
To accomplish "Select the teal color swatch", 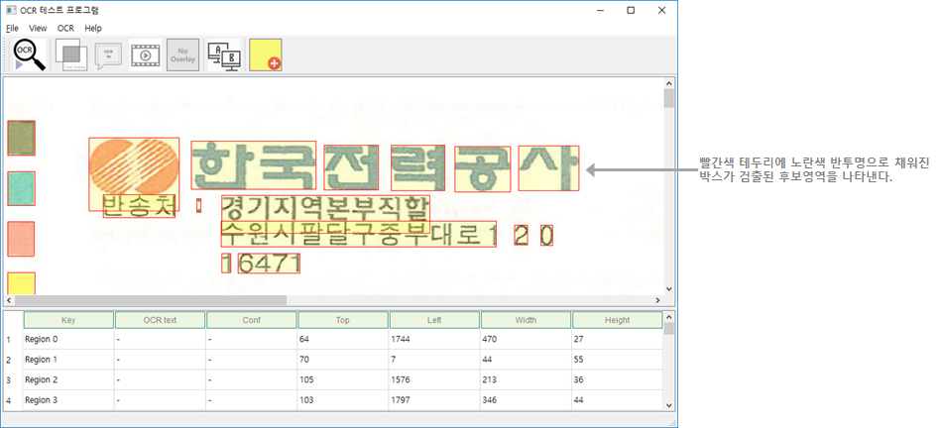I will click(x=21, y=188).
